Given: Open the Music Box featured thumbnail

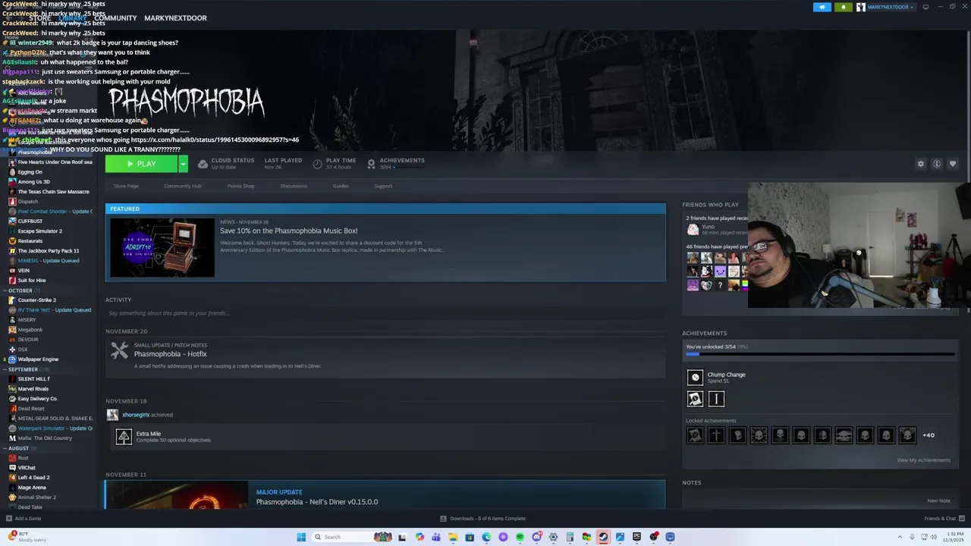Looking at the screenshot, I should coord(162,247).
